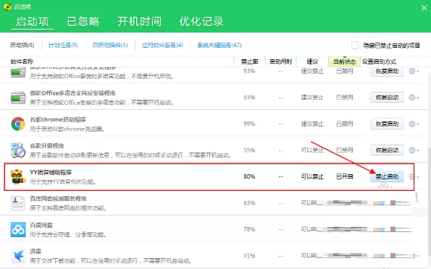Click the 99% value in Chrome row
Image resolution: width=431 pixels, height=269 pixels.
tap(249, 124)
